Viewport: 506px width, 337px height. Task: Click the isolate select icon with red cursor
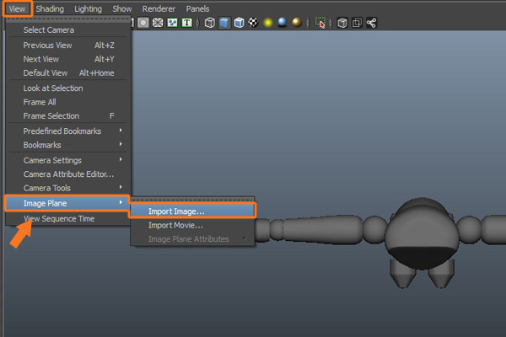[320, 24]
